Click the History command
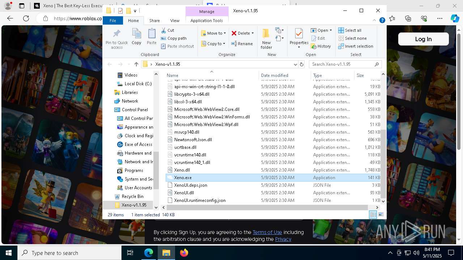463x260 pixels. tap(321, 46)
